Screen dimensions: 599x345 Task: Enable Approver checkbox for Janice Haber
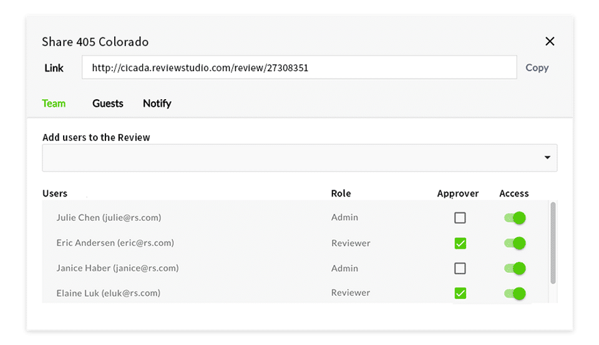coord(460,268)
